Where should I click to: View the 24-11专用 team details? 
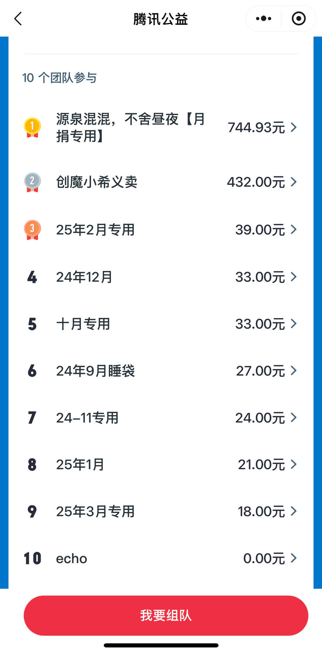tap(161, 418)
